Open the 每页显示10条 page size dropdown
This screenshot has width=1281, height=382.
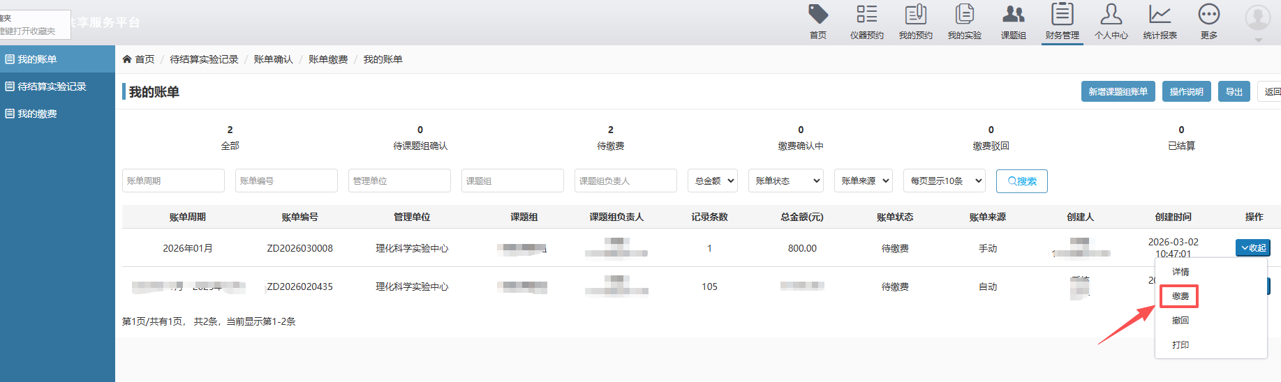click(944, 181)
